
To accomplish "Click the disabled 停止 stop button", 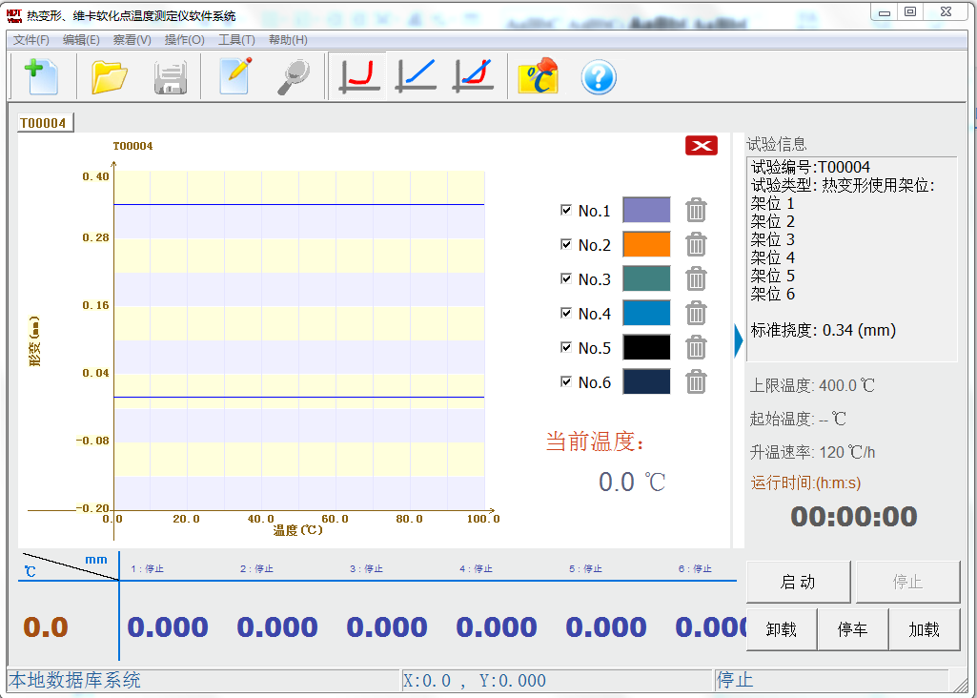I will coord(907,582).
